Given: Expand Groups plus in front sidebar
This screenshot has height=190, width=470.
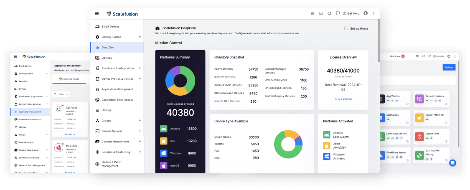Looking at the screenshot, I should [140, 121].
